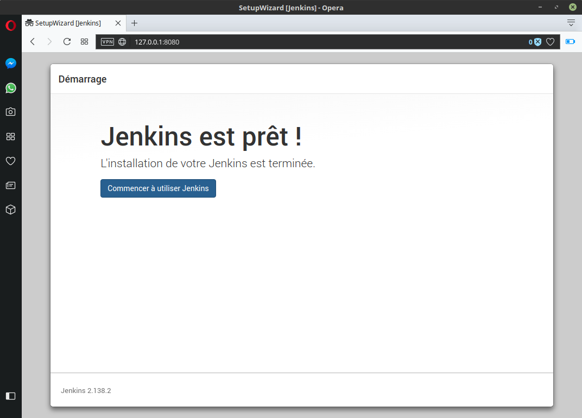Screen dimensions: 582x418
Task: Reload the Jenkins page
Action: point(67,42)
